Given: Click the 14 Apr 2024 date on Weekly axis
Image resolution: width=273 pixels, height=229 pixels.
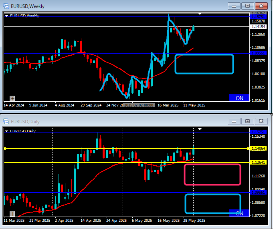Looking at the screenshot, I should coord(14,105).
